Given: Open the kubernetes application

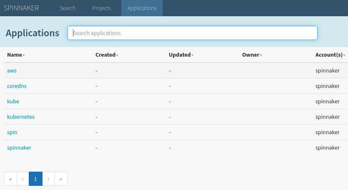Looking at the screenshot, I should 21,117.
